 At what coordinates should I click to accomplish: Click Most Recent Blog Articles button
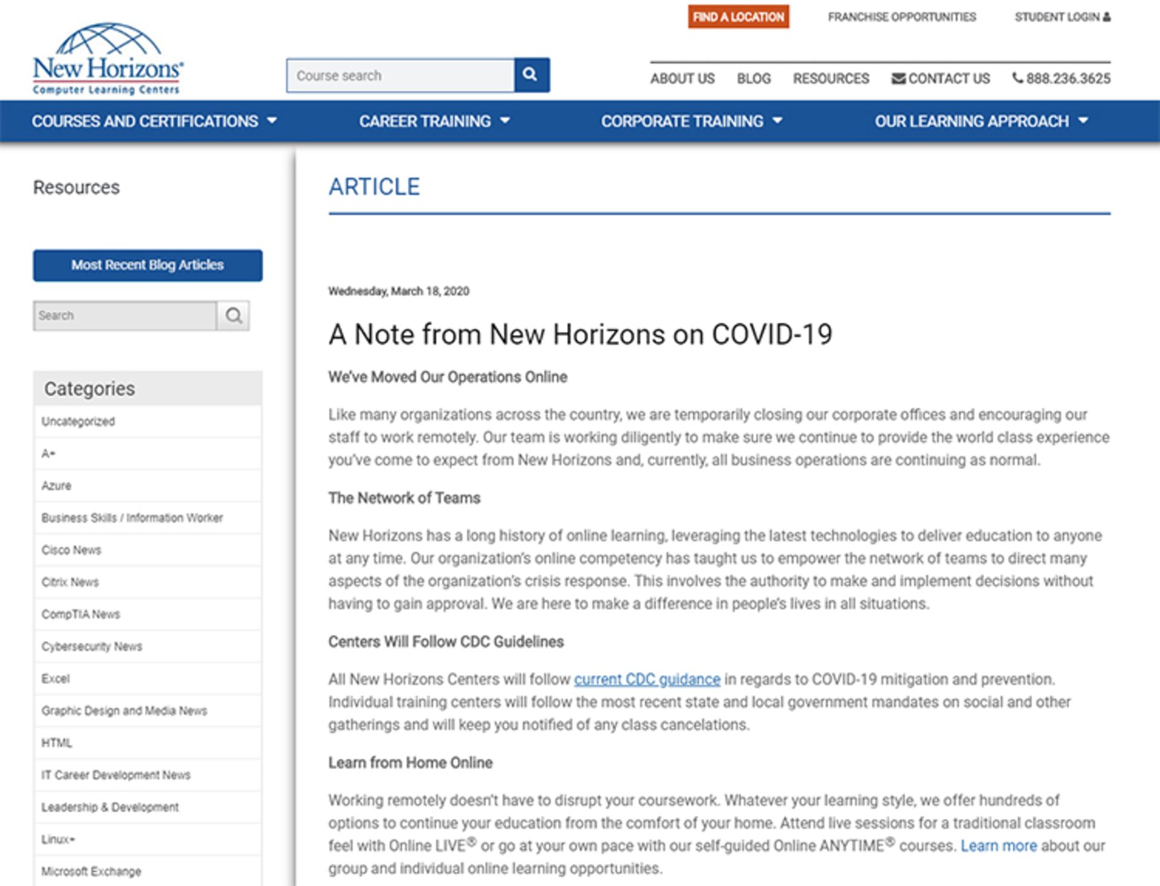click(147, 265)
